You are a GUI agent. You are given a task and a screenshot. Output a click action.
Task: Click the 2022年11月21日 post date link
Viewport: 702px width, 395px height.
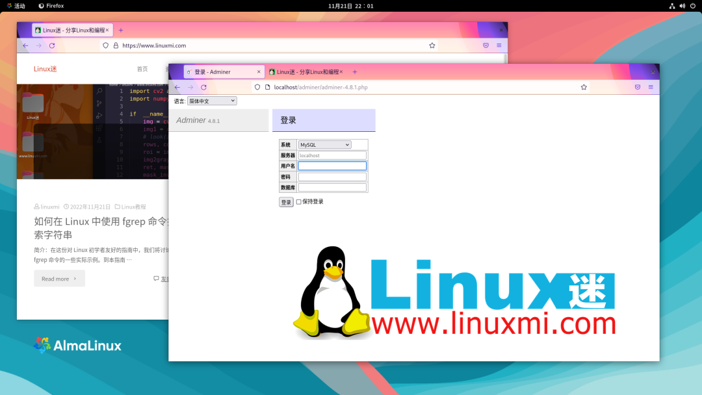coord(87,207)
